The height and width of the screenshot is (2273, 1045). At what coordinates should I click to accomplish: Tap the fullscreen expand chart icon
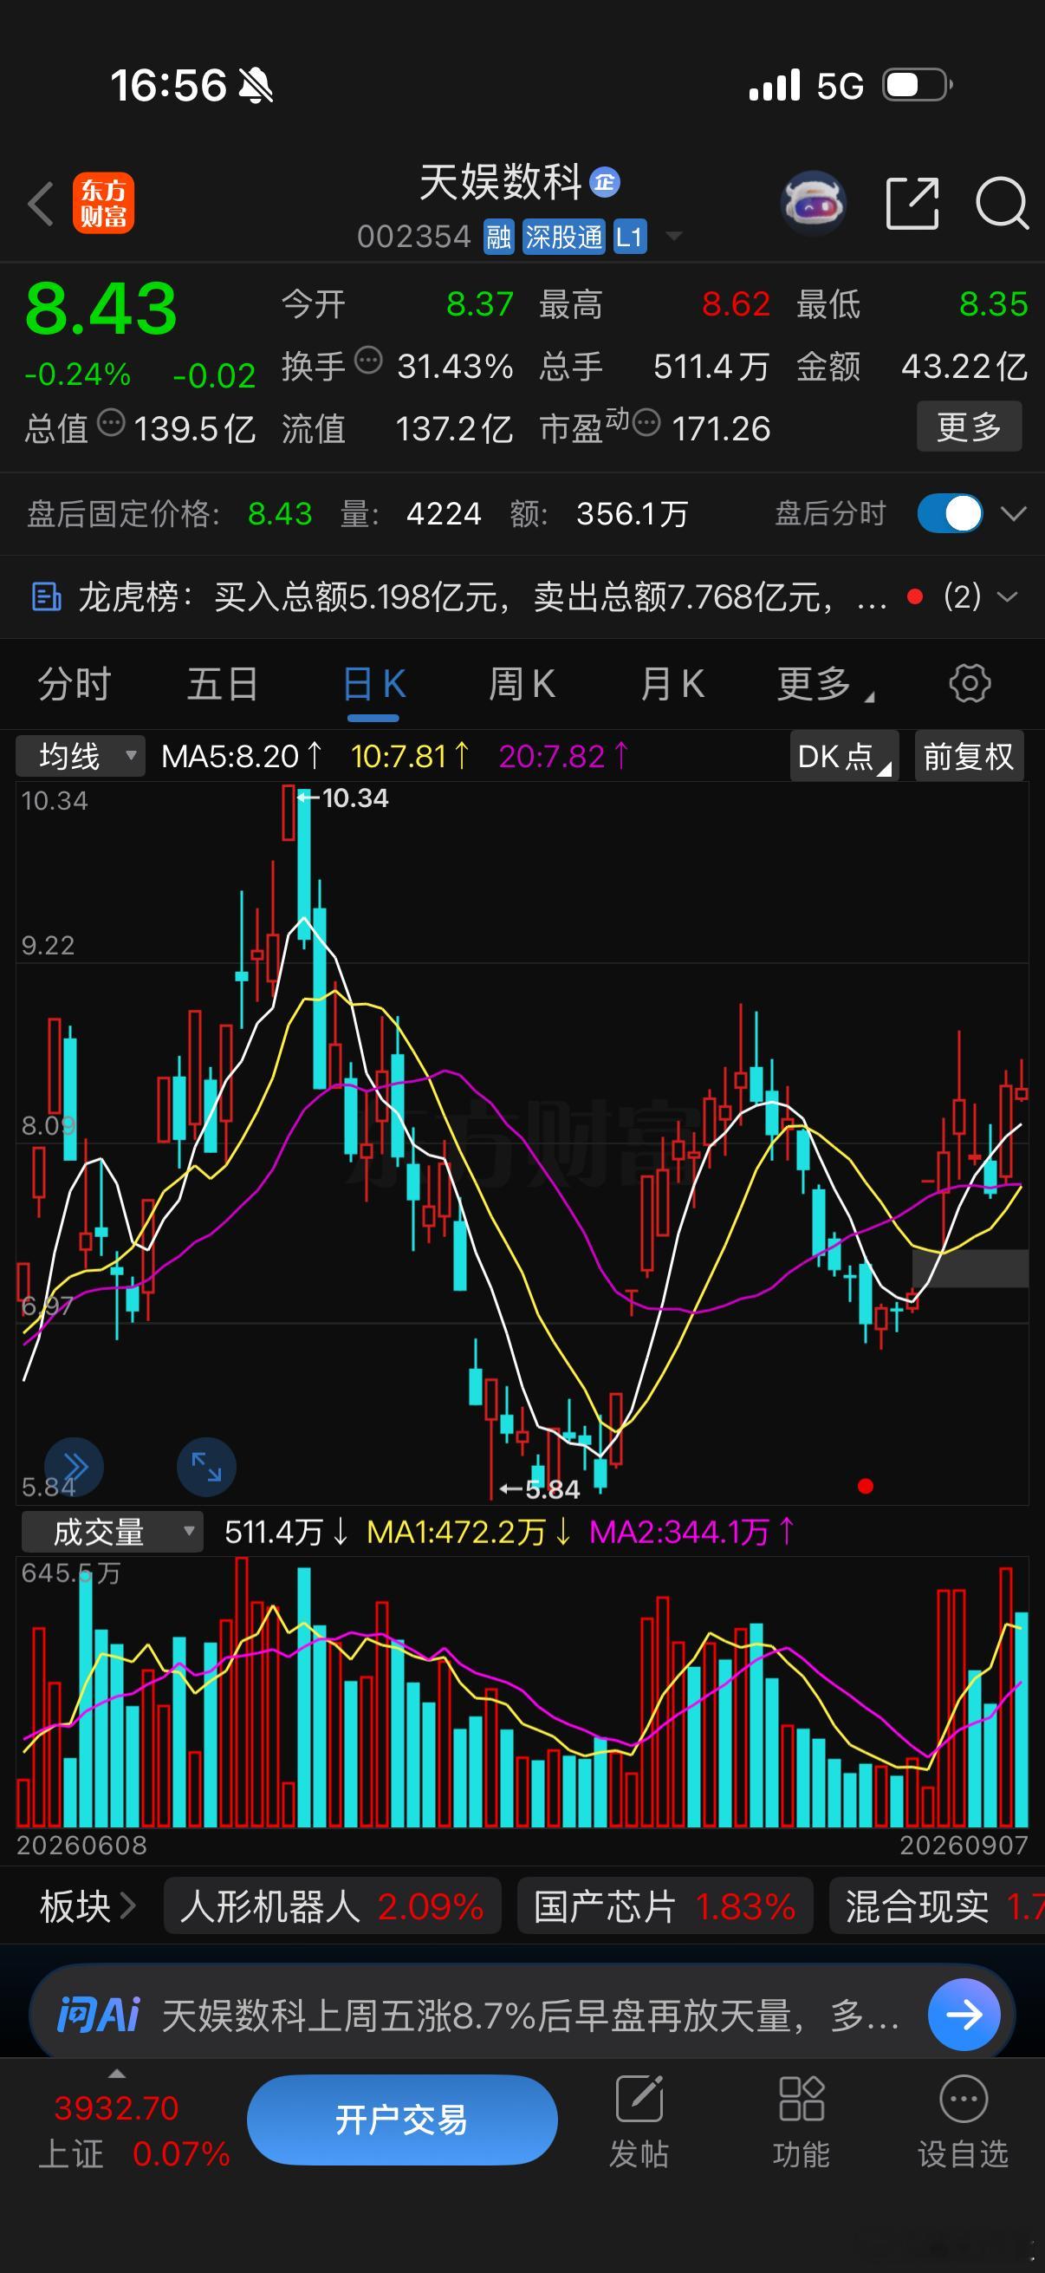pyautogui.click(x=206, y=1467)
